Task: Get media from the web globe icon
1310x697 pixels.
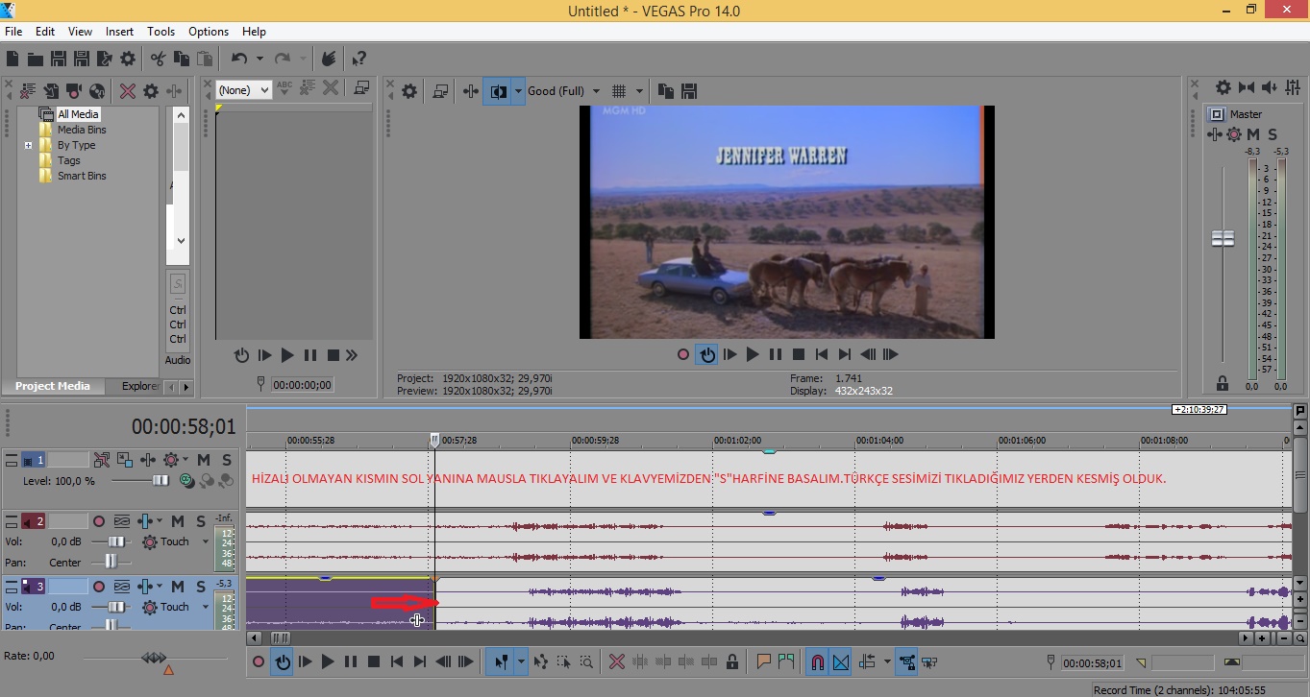Action: point(96,91)
